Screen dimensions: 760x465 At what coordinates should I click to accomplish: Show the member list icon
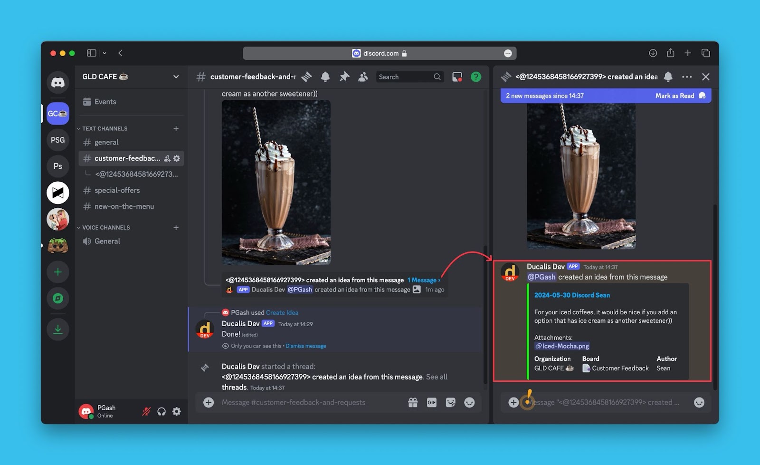pyautogui.click(x=363, y=77)
